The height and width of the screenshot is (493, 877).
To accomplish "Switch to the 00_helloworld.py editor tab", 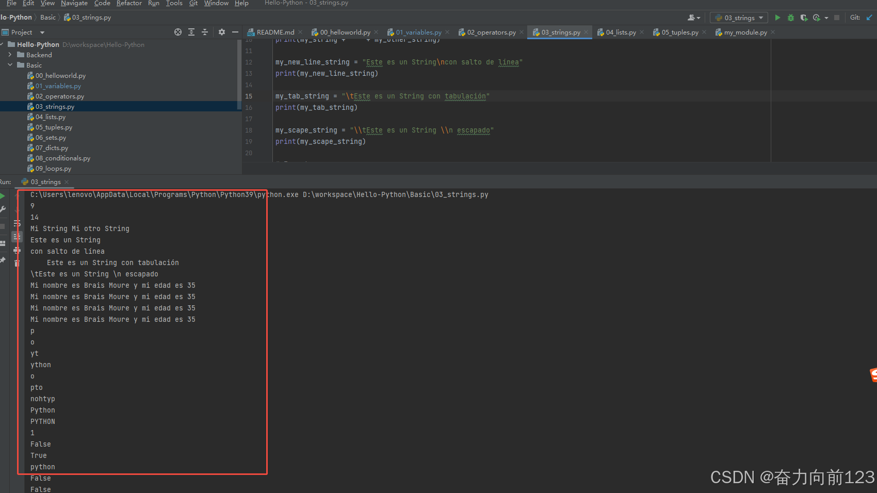I will (x=345, y=32).
